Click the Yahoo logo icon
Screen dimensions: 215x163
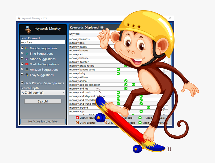tap(27, 59)
